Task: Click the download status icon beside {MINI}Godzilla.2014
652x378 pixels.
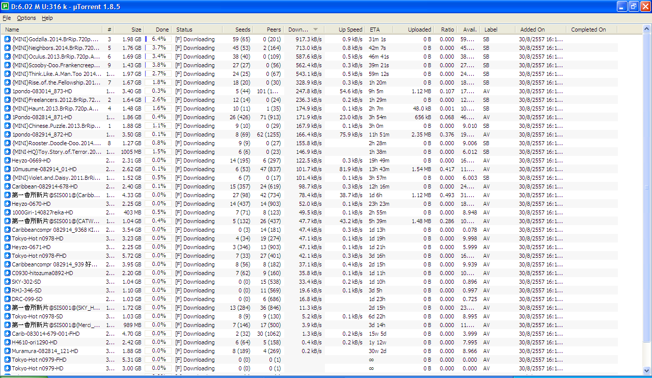Action: point(8,39)
